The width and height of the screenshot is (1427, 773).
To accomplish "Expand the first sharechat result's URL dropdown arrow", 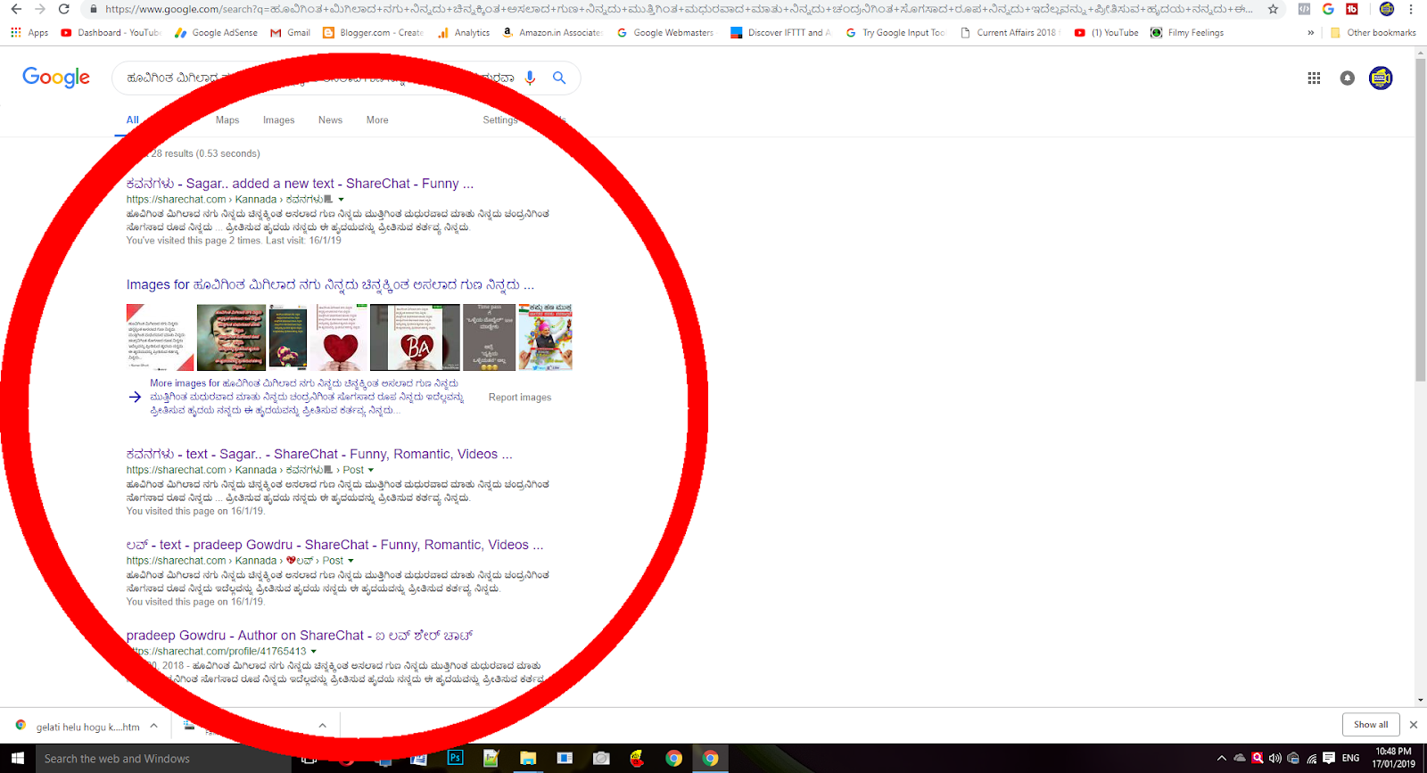I will pyautogui.click(x=341, y=200).
